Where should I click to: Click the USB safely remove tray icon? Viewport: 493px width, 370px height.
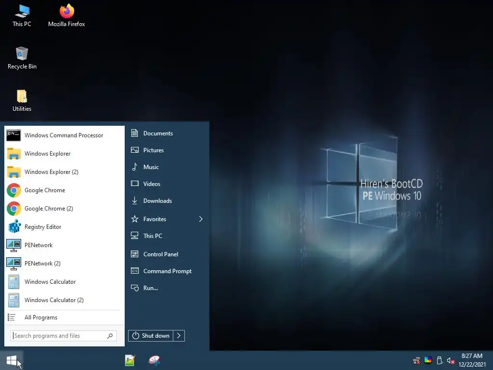coord(440,360)
